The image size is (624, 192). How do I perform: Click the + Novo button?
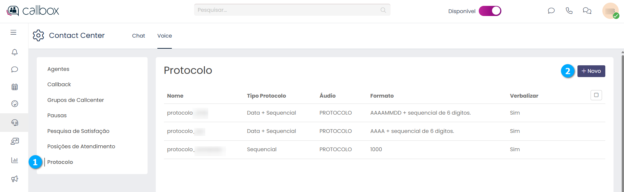591,71
